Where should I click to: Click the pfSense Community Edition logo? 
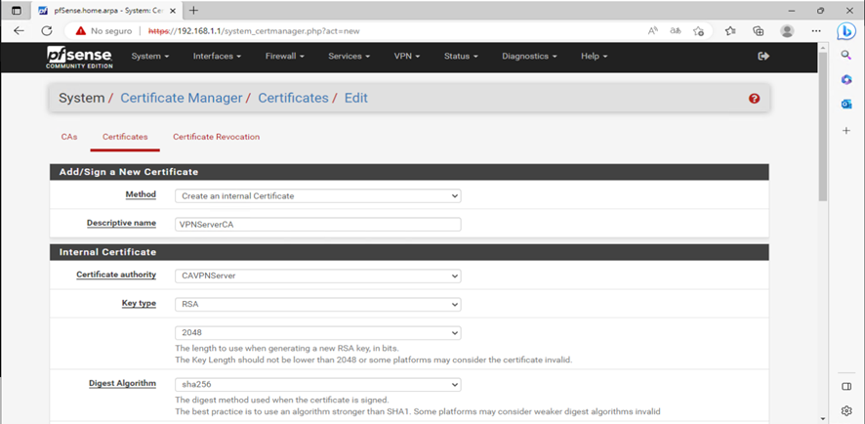79,57
